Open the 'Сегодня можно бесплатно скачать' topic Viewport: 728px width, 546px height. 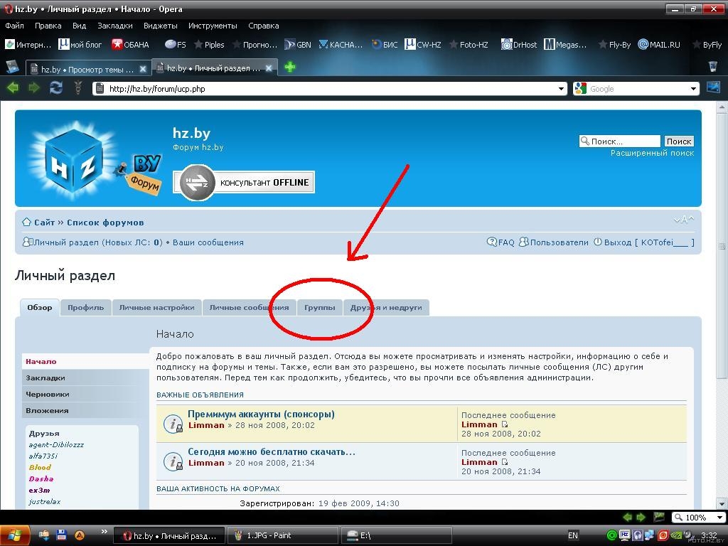pyautogui.click(x=272, y=451)
